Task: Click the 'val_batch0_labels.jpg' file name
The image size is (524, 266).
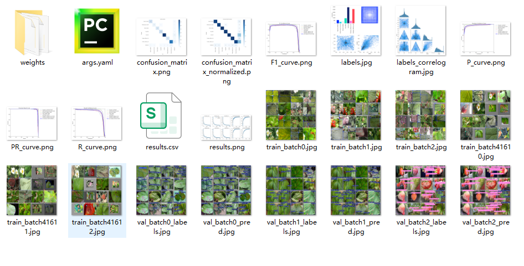Action: coord(162,227)
